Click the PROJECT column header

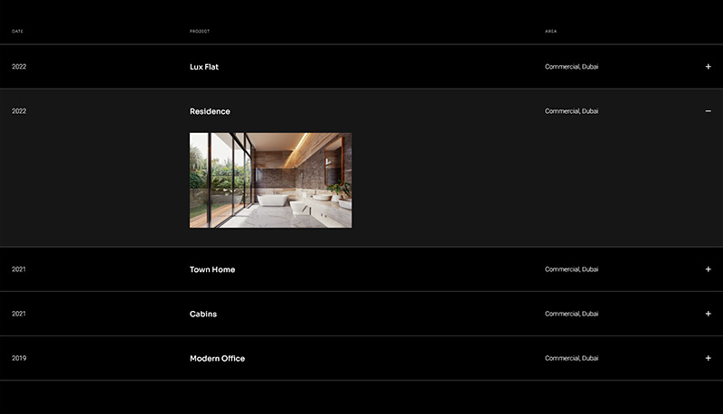200,31
